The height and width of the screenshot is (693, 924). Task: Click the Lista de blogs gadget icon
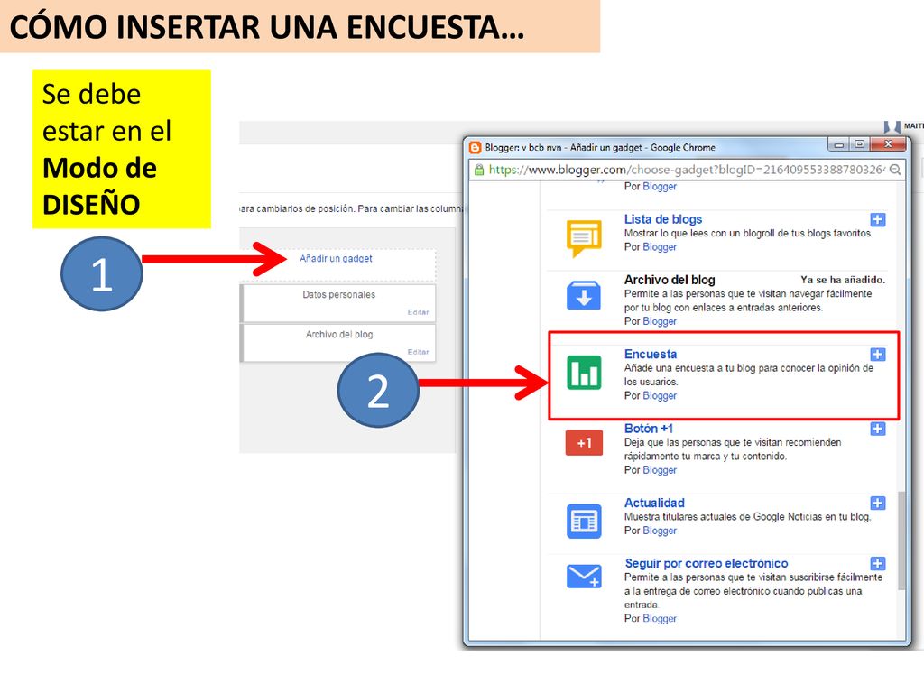584,238
